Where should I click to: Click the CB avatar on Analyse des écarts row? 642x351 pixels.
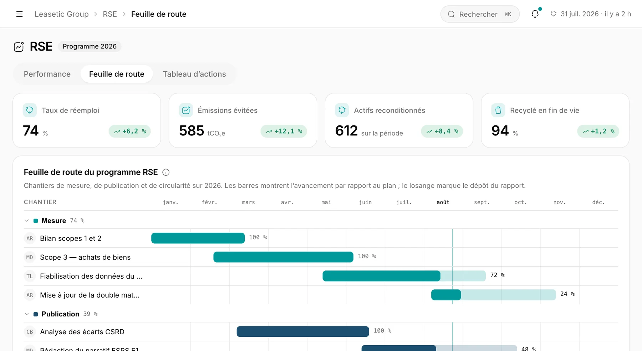coord(30,332)
